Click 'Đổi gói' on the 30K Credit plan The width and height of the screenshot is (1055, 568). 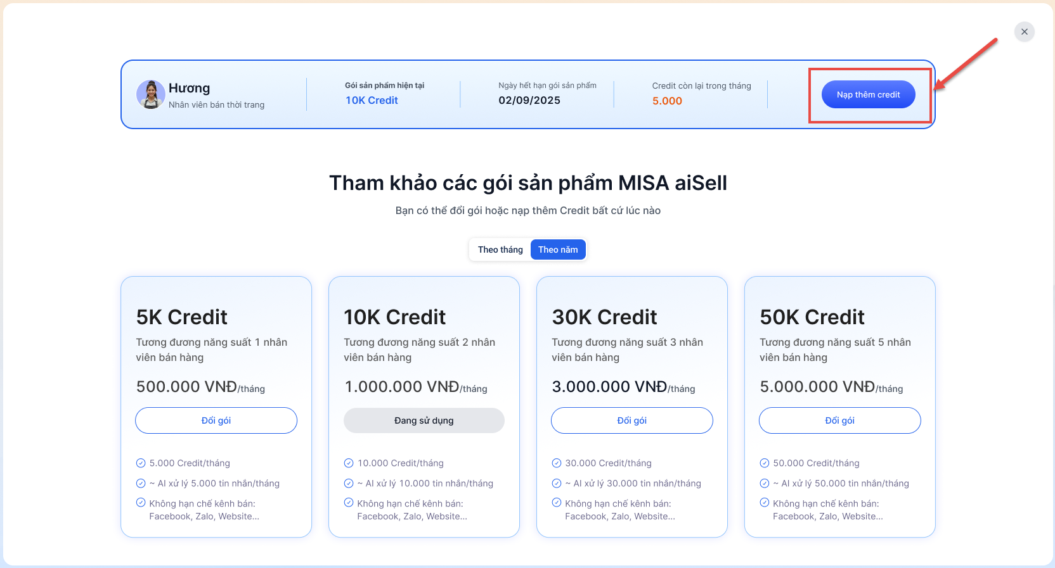632,420
